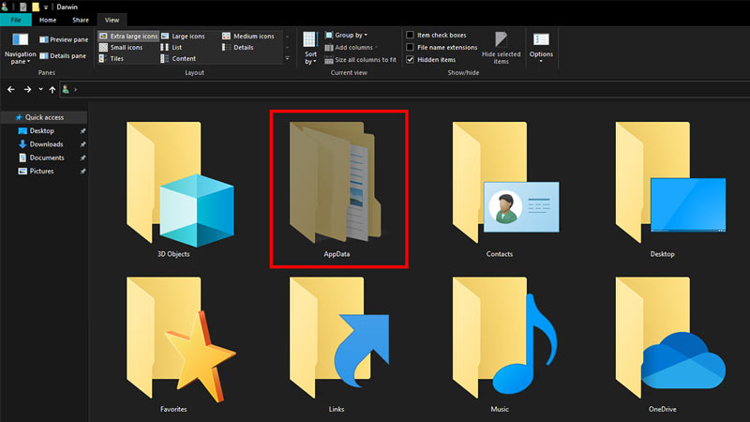750x422 pixels.
Task: Open the Customize Quick Access Toolbar dropdown
Action: click(x=46, y=8)
